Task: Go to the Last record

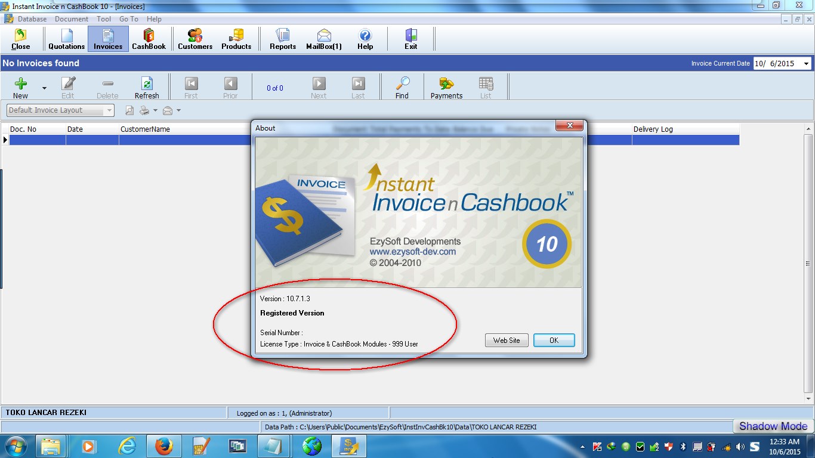Action: point(358,88)
